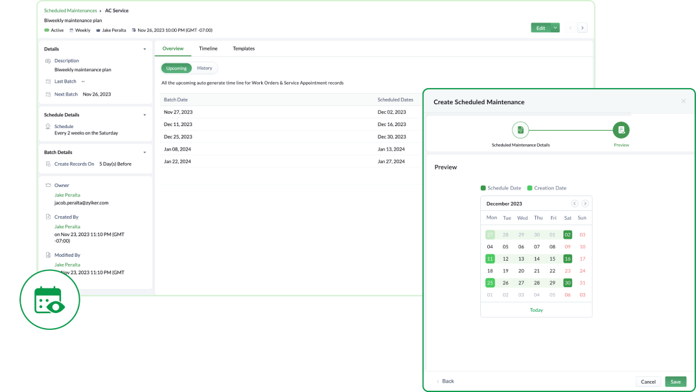This screenshot has width=696, height=392.
Task: Click the Weekly frequency icon in the header
Action: [72, 30]
